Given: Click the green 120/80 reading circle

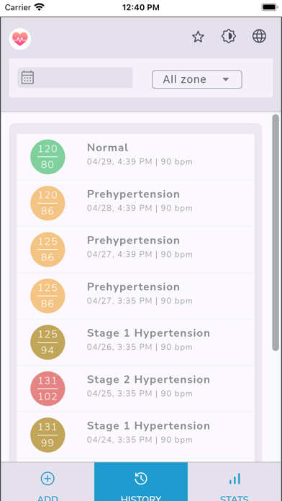Looking at the screenshot, I should [47, 157].
